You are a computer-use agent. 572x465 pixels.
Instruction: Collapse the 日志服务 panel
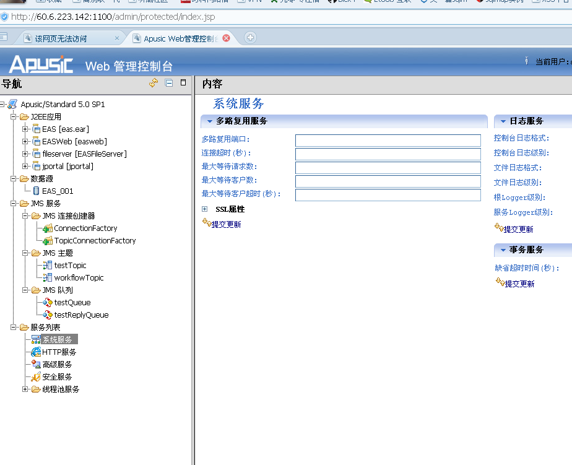[x=503, y=121]
